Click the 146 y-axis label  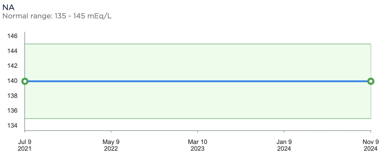click(12, 36)
